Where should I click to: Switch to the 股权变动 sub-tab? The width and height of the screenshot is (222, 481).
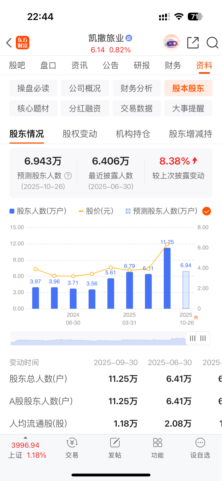80,134
